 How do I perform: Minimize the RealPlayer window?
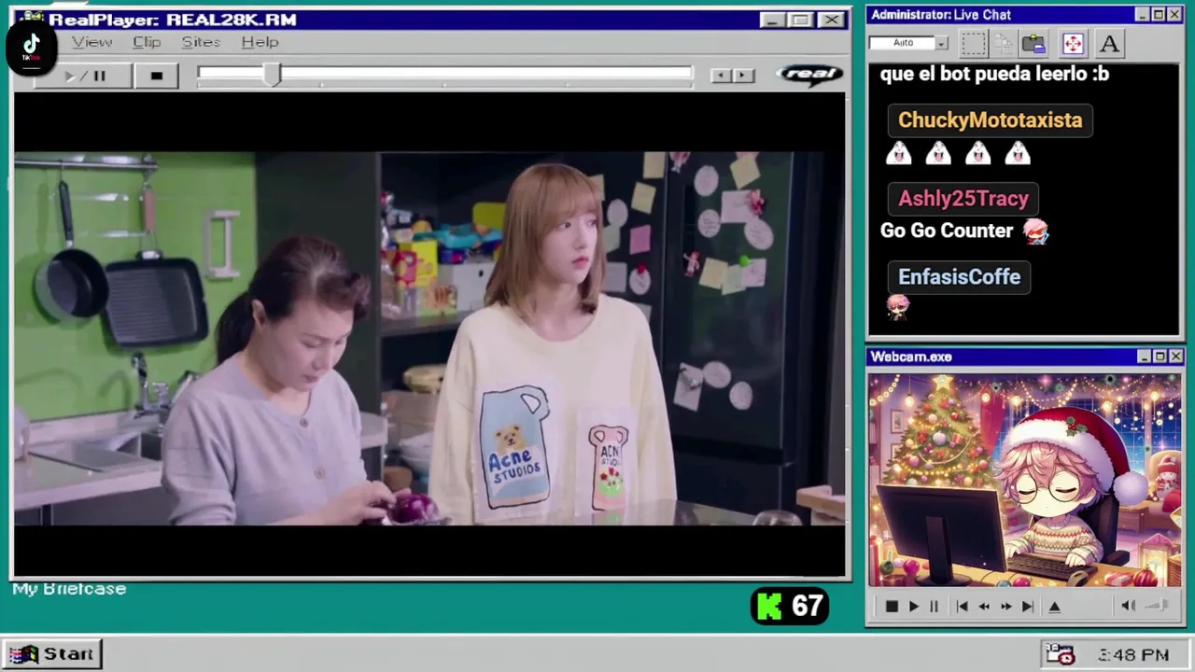point(771,20)
